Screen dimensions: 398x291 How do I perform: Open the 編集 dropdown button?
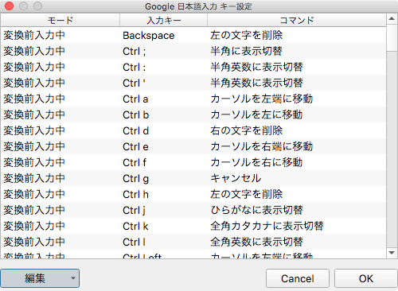pyautogui.click(x=40, y=278)
